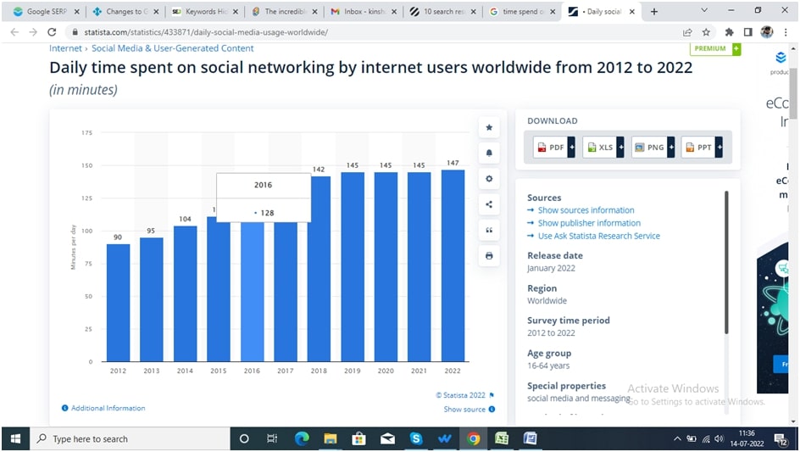Download the chart as PPT
The image size is (800, 452).
point(701,148)
